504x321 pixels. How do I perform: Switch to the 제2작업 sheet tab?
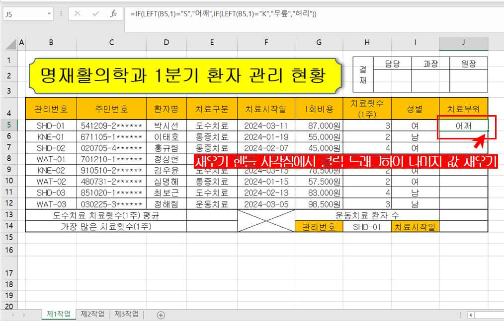click(92, 315)
